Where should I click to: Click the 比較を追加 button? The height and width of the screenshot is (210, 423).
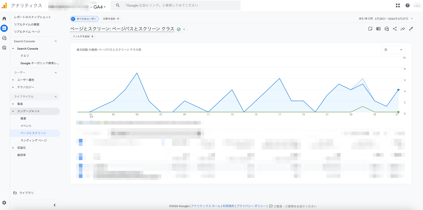[x=111, y=19]
